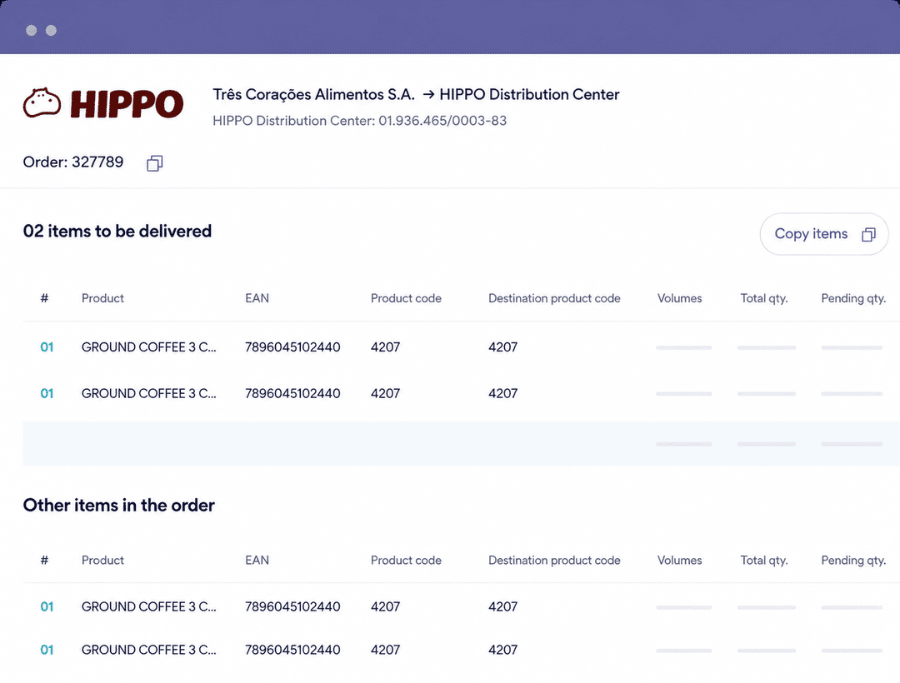Viewport: 900px width, 683px height.
Task: Click item number 01 in last Other items row
Action: pyautogui.click(x=47, y=650)
